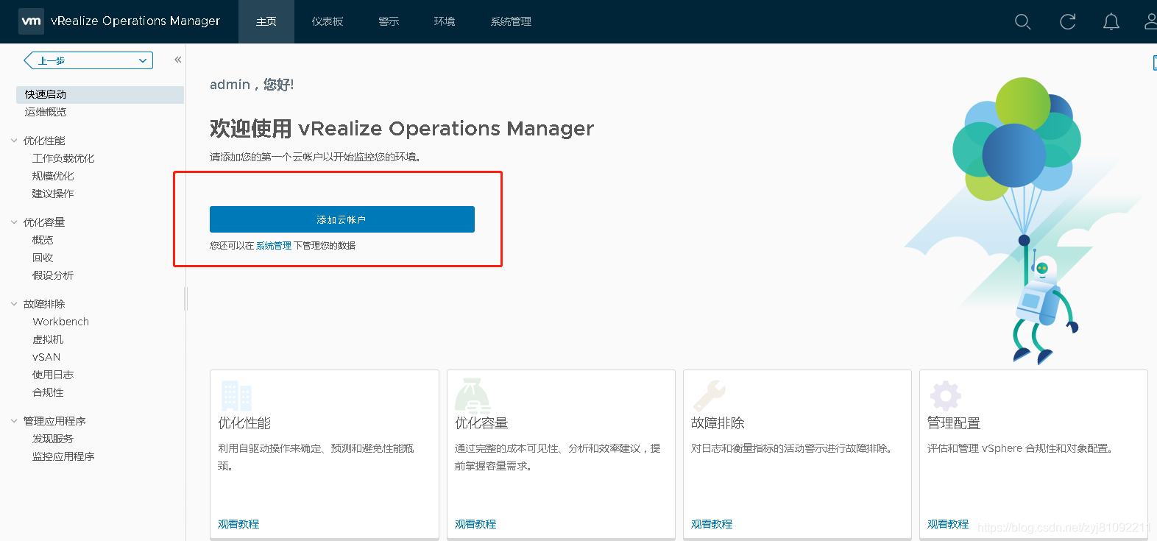Image resolution: width=1157 pixels, height=541 pixels.
Task: Click 观看教程 under 故障排除 card
Action: pos(712,524)
